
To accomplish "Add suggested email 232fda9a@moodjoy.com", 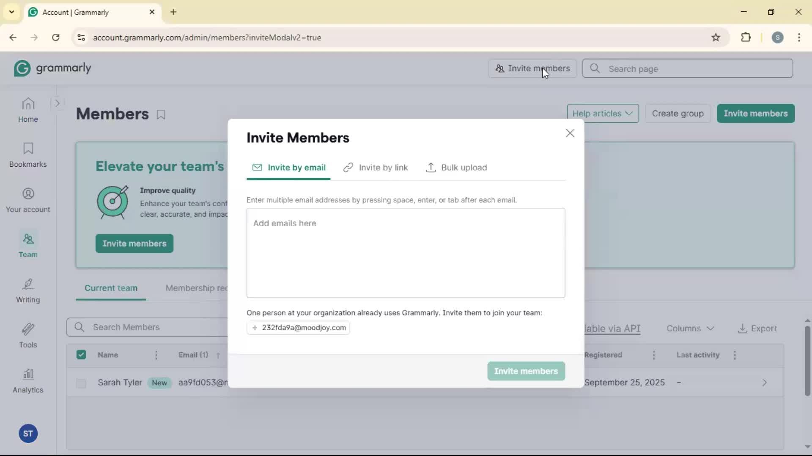I will [x=298, y=328].
